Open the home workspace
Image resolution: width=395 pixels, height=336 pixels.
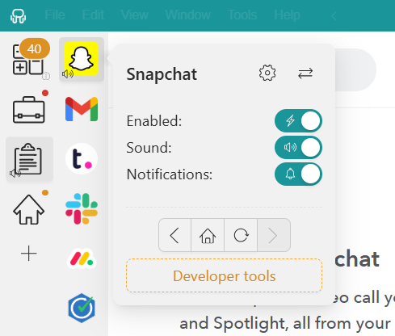(28, 209)
